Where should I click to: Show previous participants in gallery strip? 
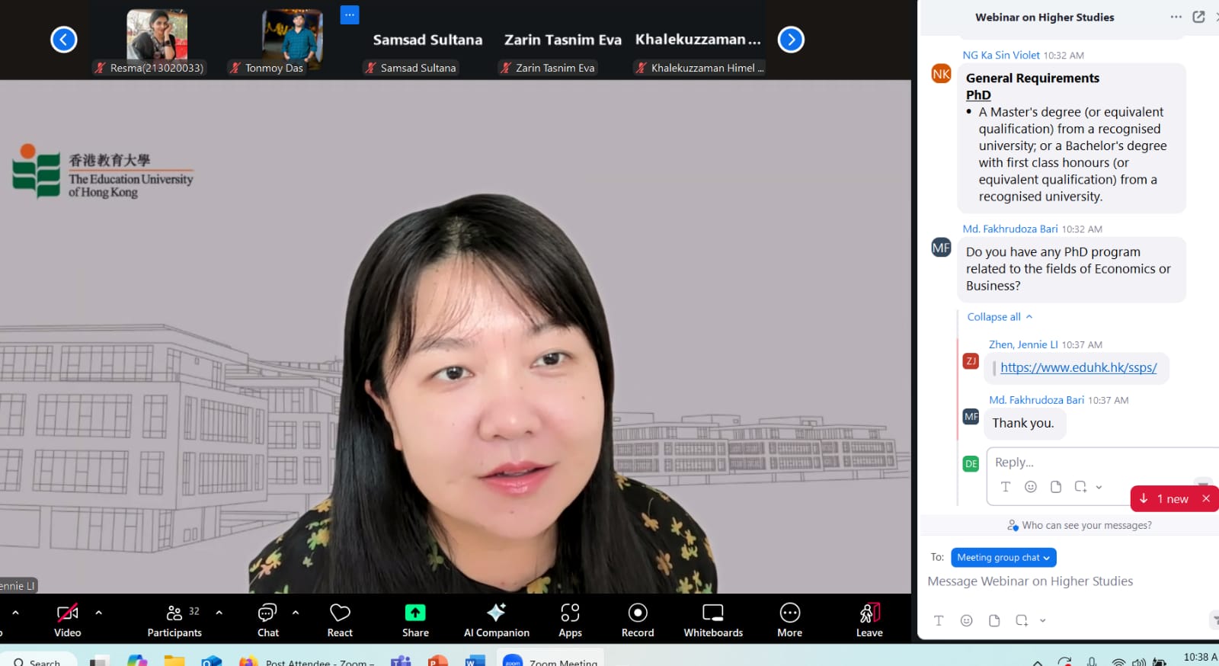point(64,40)
